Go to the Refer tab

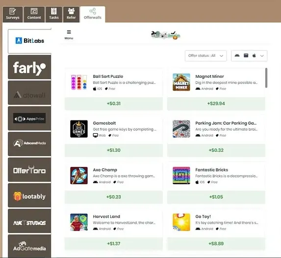(71, 14)
